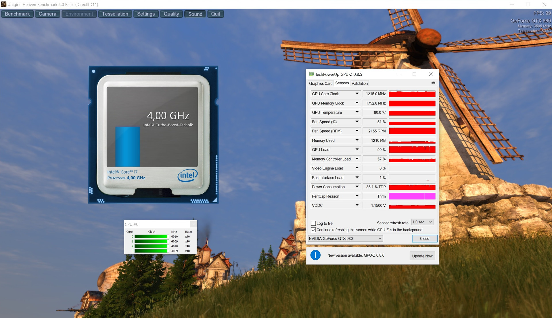552x318 pixels.
Task: Open the Benchmark menu in Heaven
Action: pos(17,14)
